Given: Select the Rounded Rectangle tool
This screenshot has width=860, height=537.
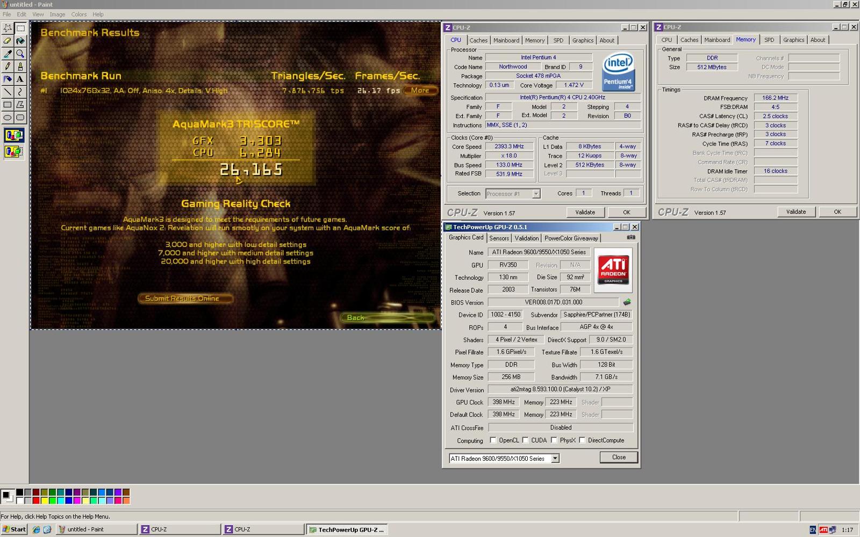Looking at the screenshot, I should pyautogui.click(x=20, y=118).
